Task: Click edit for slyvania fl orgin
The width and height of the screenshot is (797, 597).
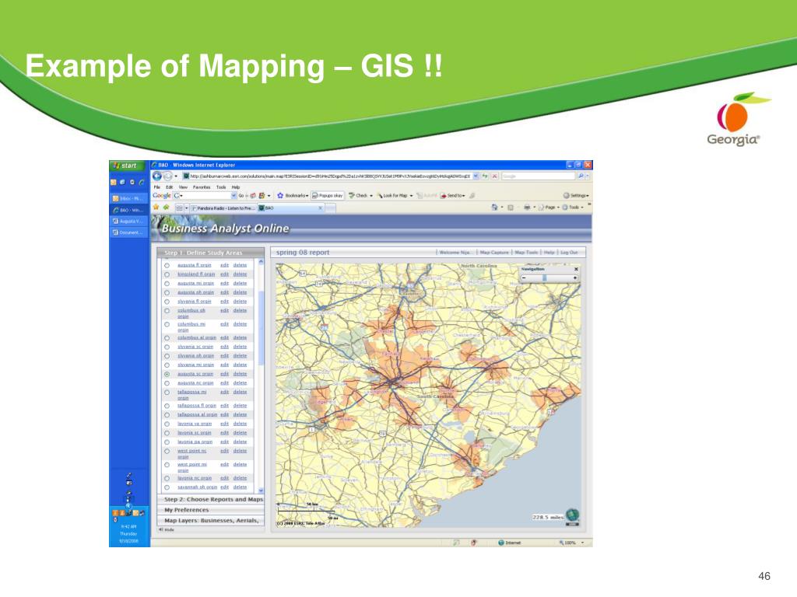Action: click(x=224, y=302)
